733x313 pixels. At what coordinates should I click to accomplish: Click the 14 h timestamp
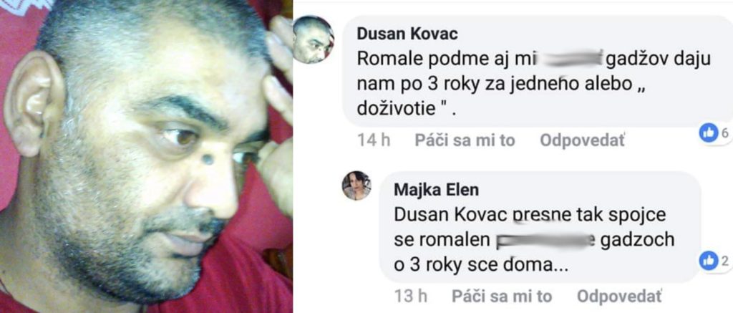tap(374, 140)
